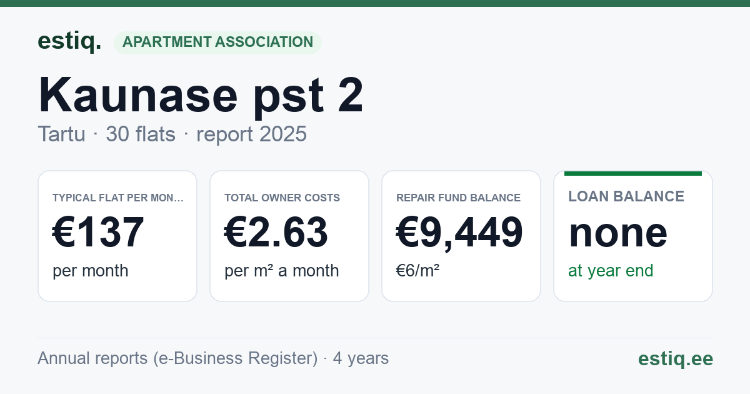The height and width of the screenshot is (394, 750).
Task: Select the APARTMENT ASSOCIATION badge
Action: (217, 42)
